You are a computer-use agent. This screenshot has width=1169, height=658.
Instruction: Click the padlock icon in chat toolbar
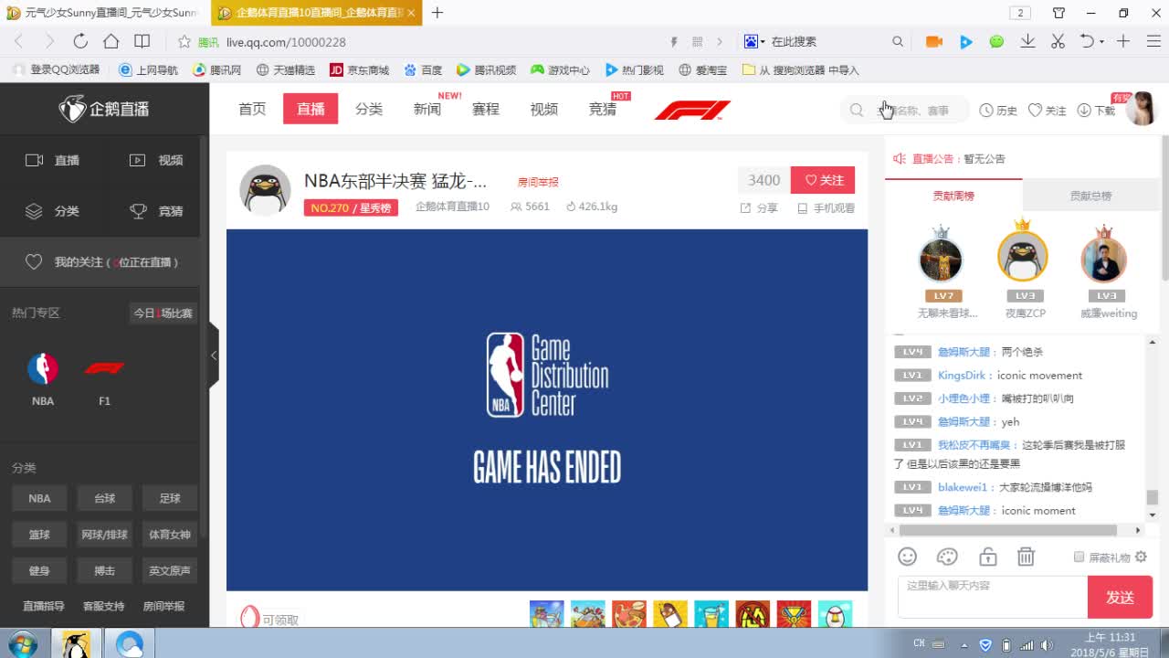click(987, 557)
